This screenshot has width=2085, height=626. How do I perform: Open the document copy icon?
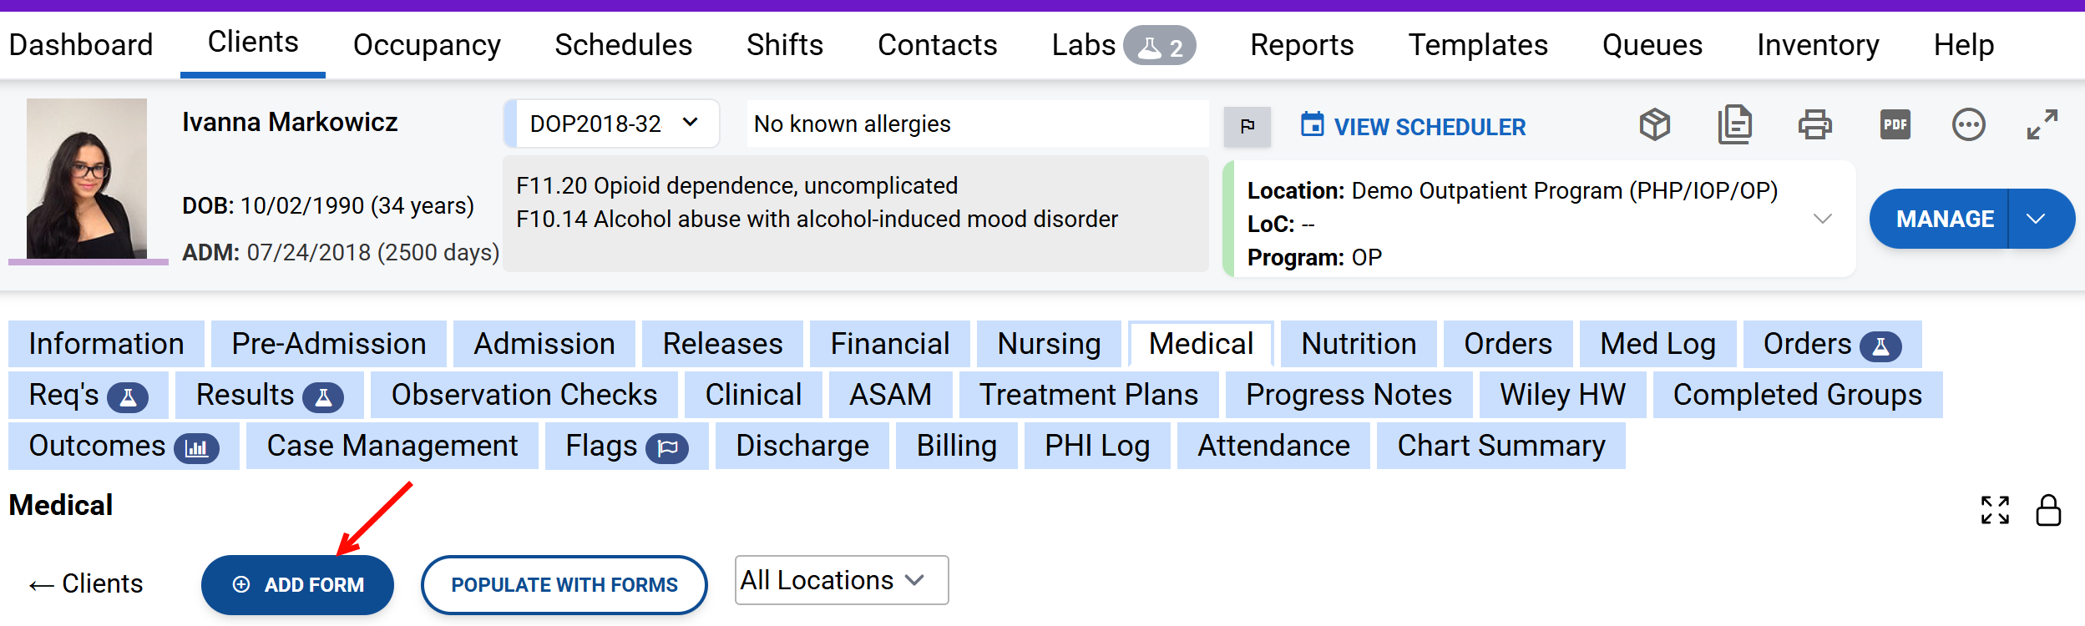(x=1734, y=125)
